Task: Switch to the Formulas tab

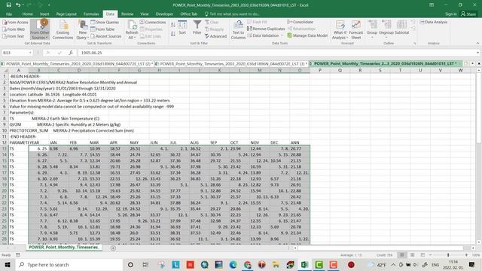Action: [91, 14]
